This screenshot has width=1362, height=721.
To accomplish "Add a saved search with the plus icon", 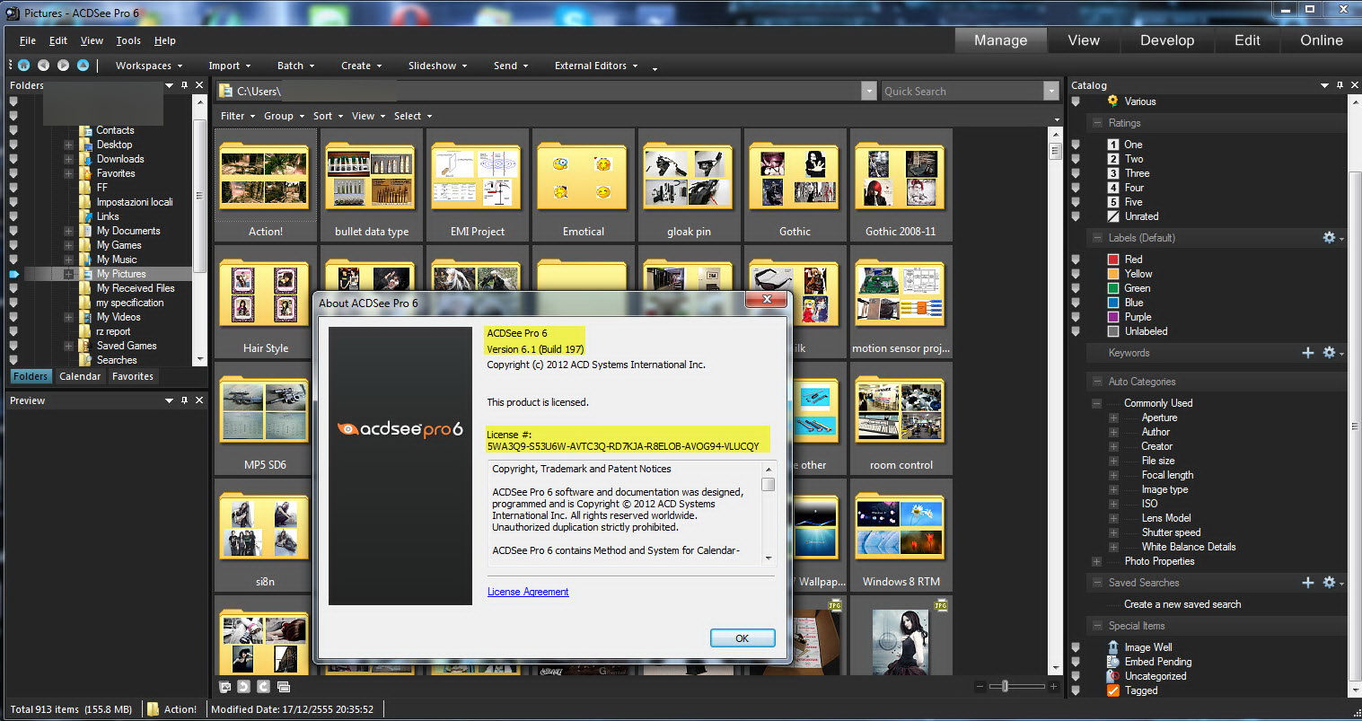I will (x=1308, y=583).
